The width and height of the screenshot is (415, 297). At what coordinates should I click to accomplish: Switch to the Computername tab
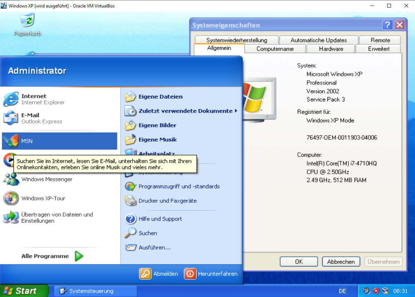tap(275, 49)
